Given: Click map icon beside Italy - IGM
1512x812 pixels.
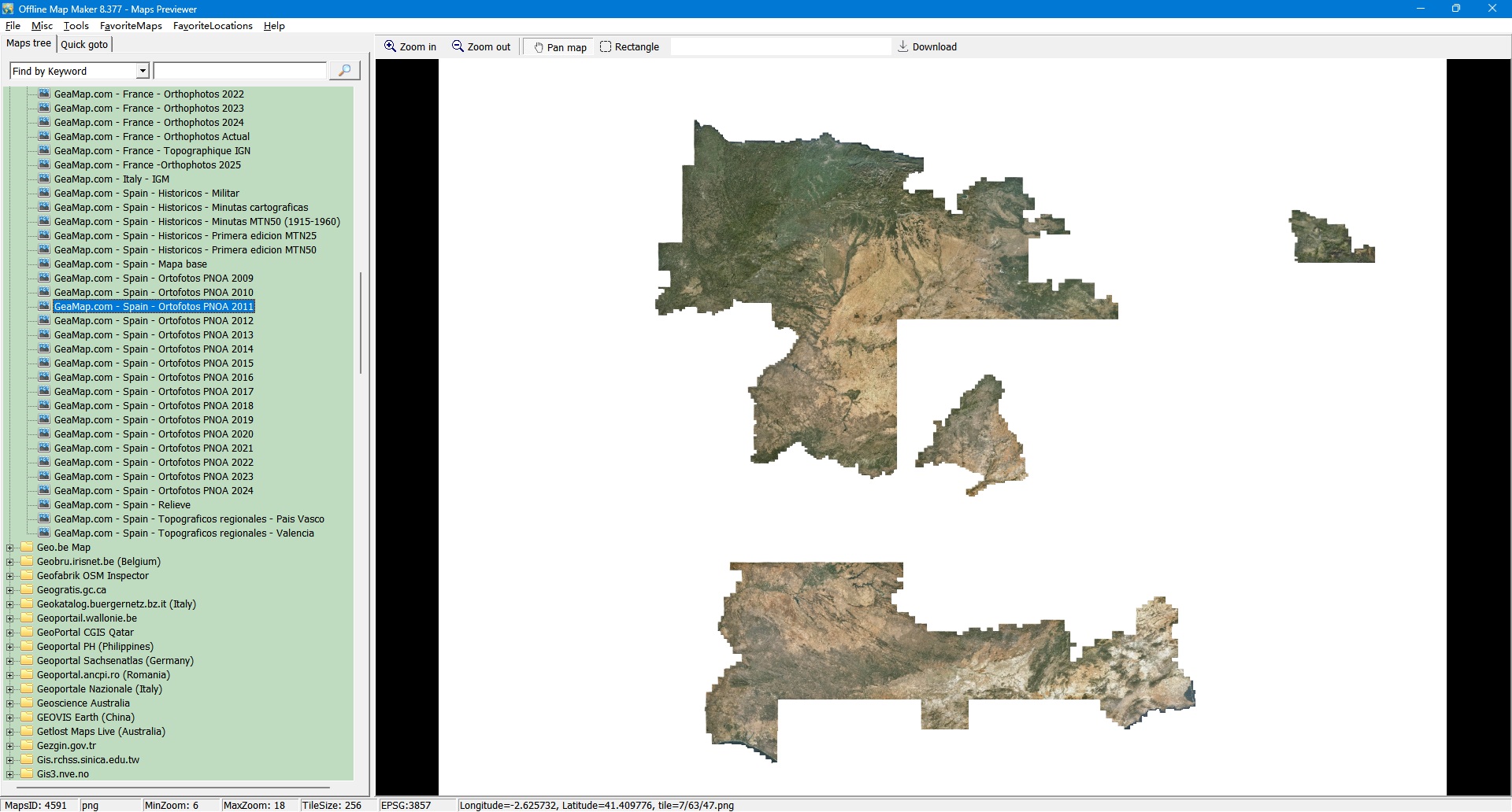Looking at the screenshot, I should [45, 179].
